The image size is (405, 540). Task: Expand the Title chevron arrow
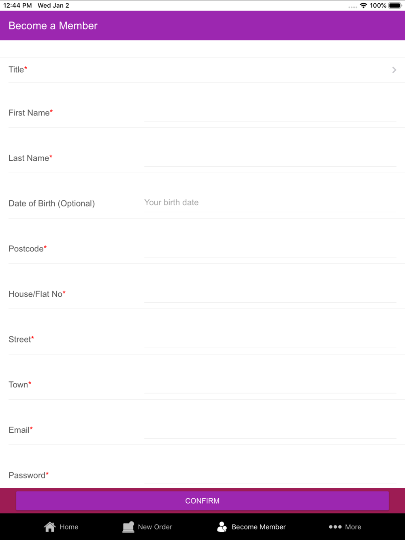[x=394, y=70]
